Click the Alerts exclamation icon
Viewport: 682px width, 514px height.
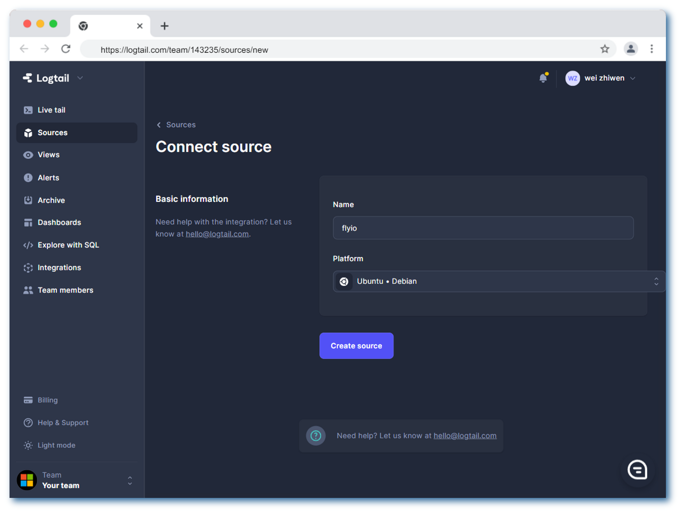click(x=28, y=178)
